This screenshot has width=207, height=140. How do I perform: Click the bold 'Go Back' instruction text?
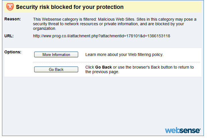(x=103, y=67)
